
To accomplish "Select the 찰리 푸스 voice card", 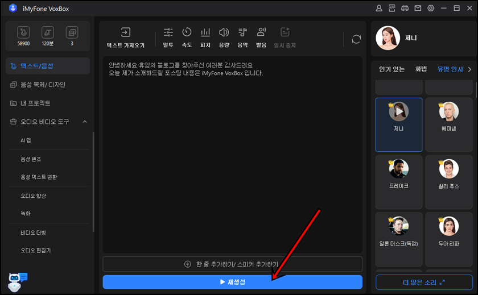I will click(449, 182).
